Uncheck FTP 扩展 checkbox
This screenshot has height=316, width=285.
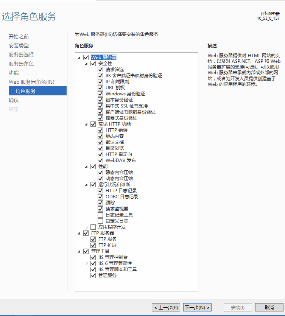pyautogui.click(x=93, y=245)
